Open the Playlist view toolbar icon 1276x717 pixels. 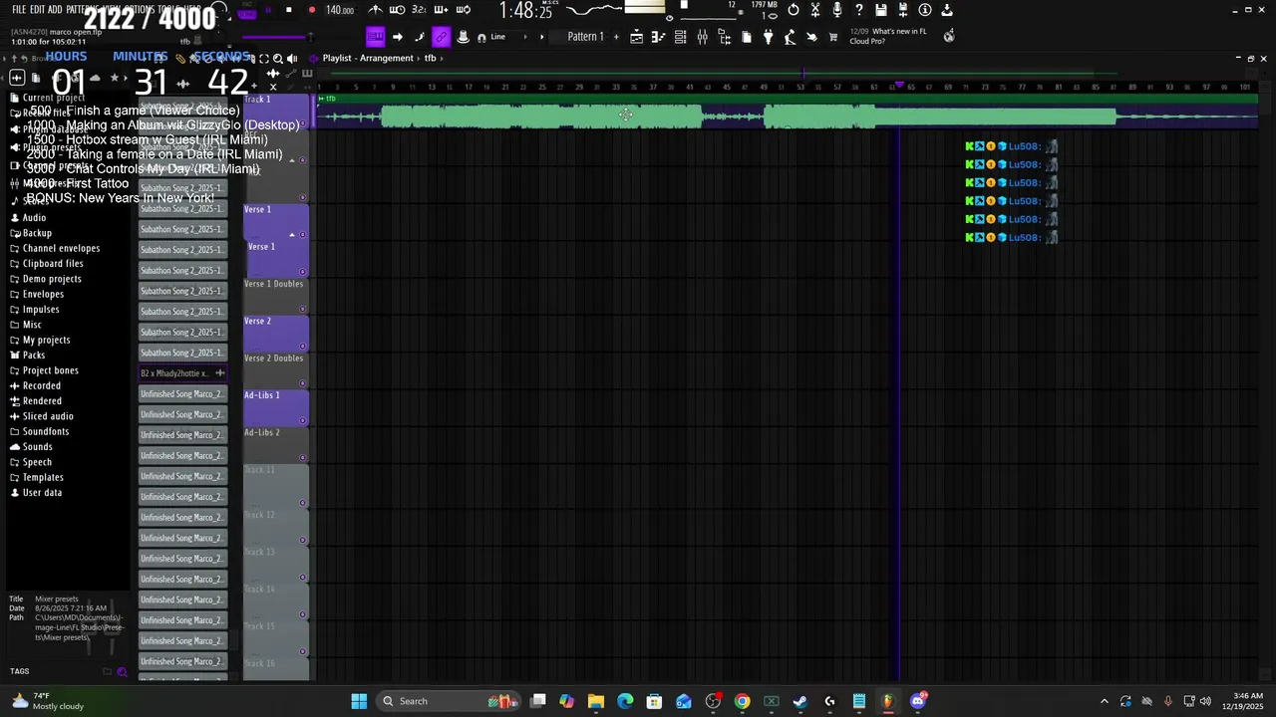click(x=636, y=37)
